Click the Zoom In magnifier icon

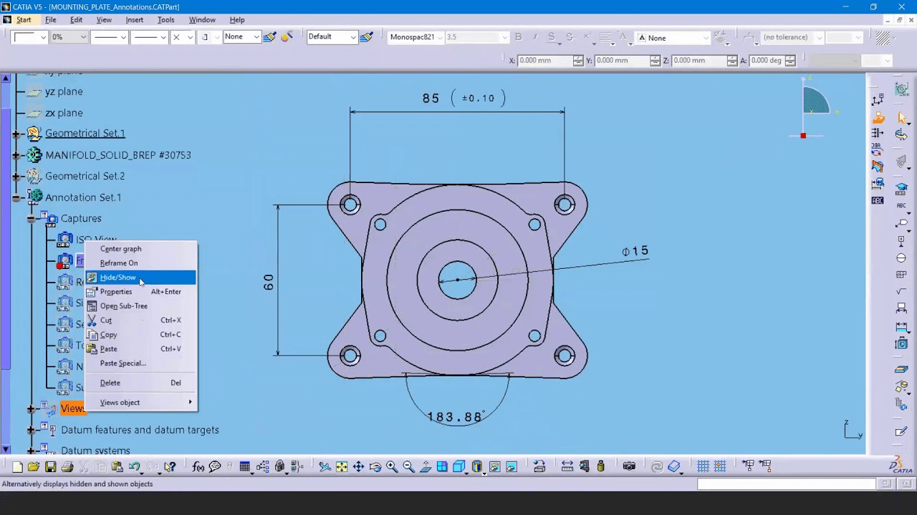392,467
